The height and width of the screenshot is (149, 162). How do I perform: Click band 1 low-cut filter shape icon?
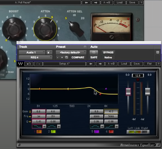(37, 127)
